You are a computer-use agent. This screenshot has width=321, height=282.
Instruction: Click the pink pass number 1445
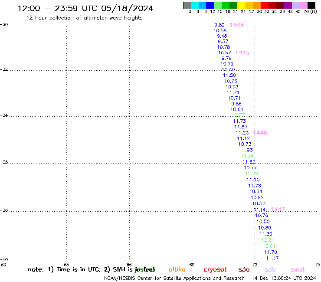(242, 52)
